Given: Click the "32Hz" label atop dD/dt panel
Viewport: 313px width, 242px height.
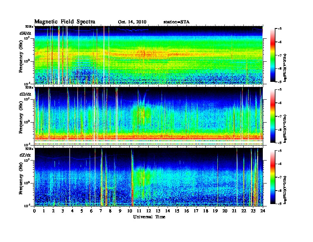Looking at the screenshot, I should 29,87.
